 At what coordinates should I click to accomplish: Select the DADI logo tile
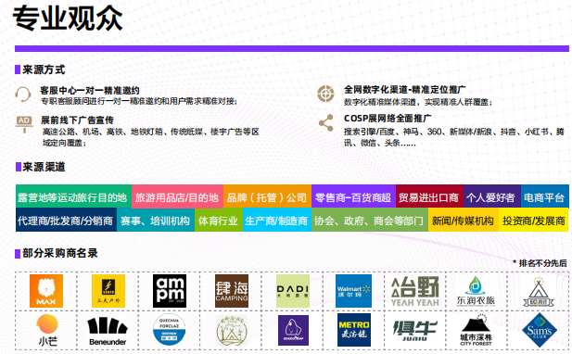[293, 291]
